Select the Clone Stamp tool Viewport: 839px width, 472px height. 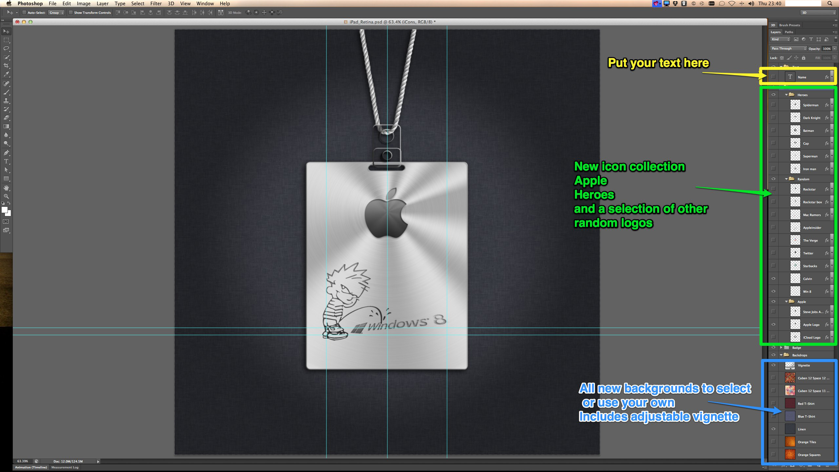pos(6,101)
